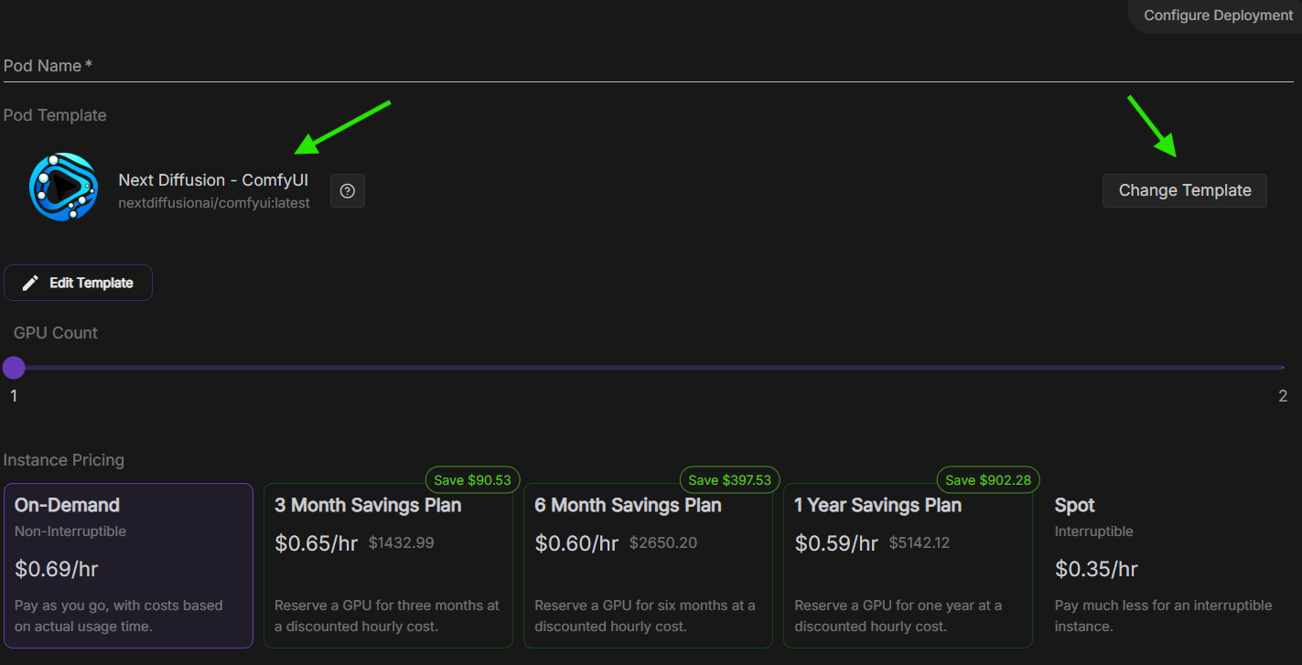The image size is (1302, 665).
Task: Click the Next Diffusion ComfyUI template logo
Action: (63, 187)
